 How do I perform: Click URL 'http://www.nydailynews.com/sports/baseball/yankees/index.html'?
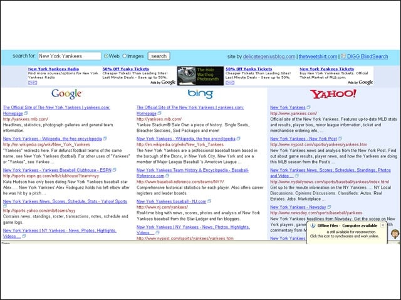point(330,182)
